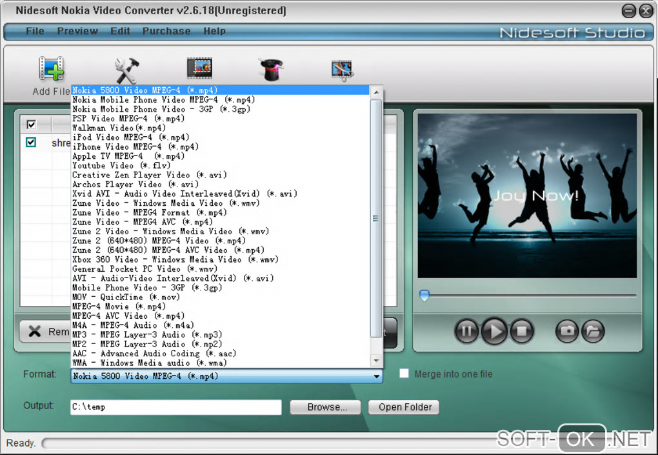Click the format list scroll up arrow
The height and width of the screenshot is (455, 658).
[x=376, y=92]
